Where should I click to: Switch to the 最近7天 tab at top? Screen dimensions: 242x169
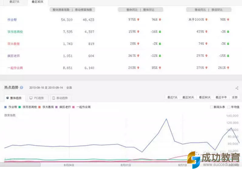[x=14, y=2]
